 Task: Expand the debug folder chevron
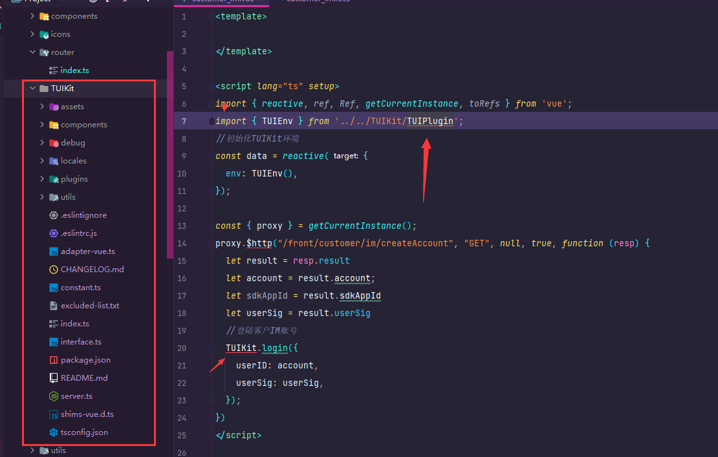coord(42,143)
